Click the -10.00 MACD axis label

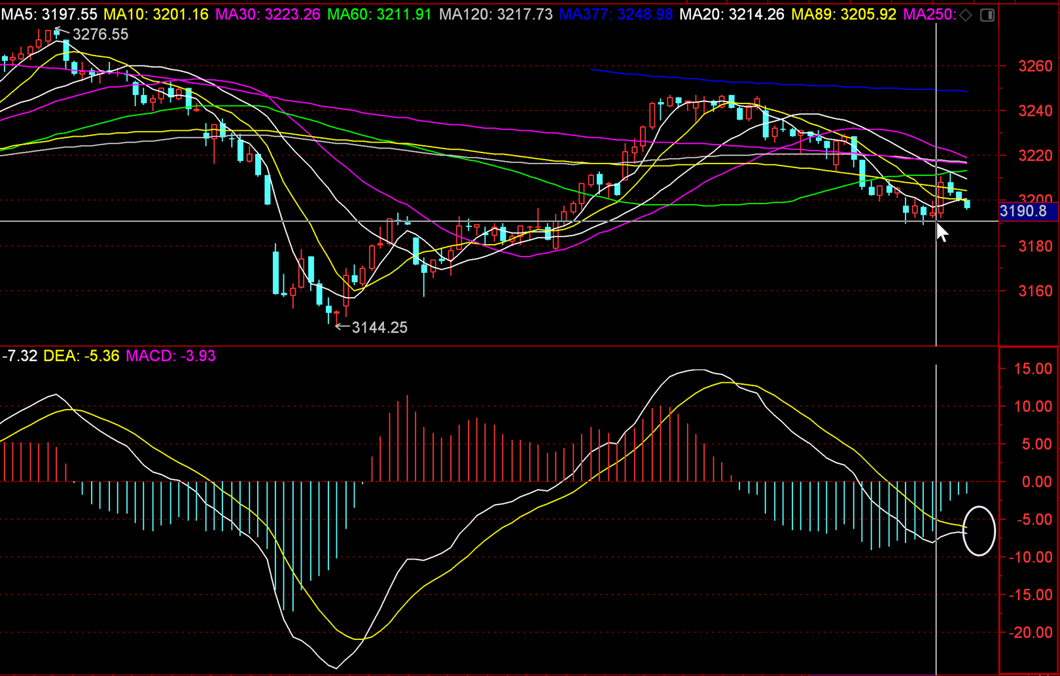click(x=1031, y=558)
